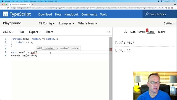Open the macOS Control Center icon

(158, 1)
